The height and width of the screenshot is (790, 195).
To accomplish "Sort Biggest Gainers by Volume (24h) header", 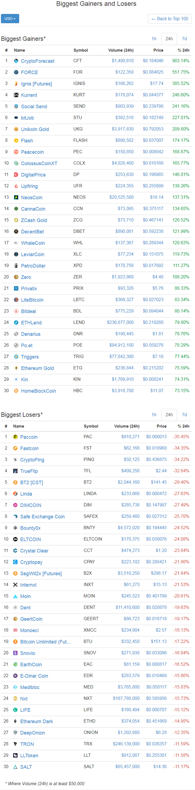I will coord(121,50).
